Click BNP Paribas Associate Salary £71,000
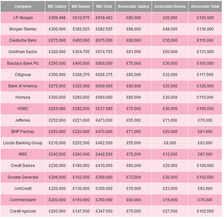The image size is (224, 219). tap(134, 132)
